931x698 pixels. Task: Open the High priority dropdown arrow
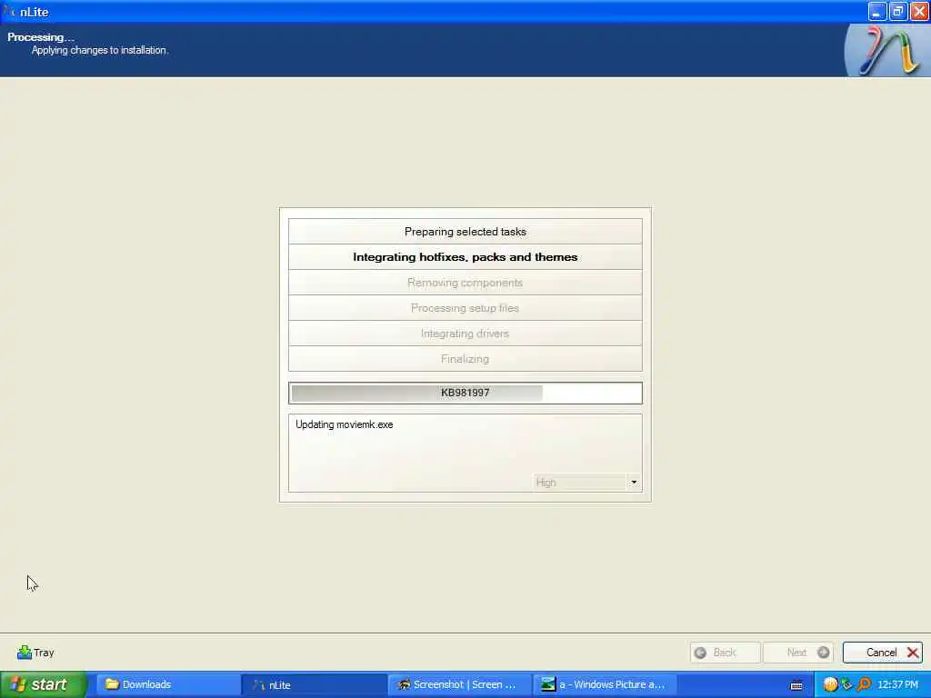(634, 482)
